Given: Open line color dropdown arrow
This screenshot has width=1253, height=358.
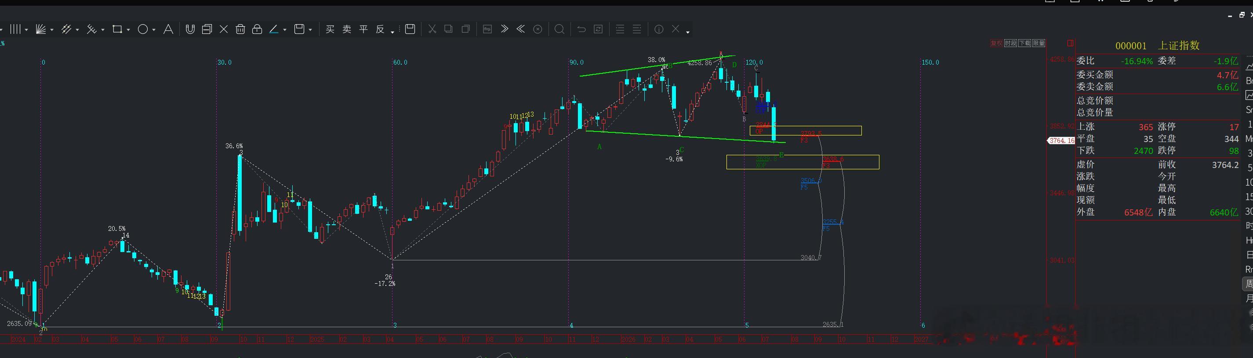Looking at the screenshot, I should coord(284,30).
